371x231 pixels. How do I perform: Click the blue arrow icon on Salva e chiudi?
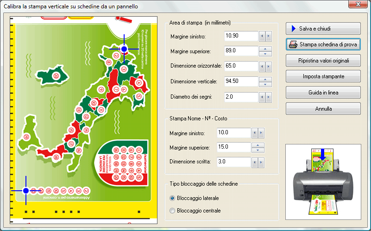[x=294, y=29]
